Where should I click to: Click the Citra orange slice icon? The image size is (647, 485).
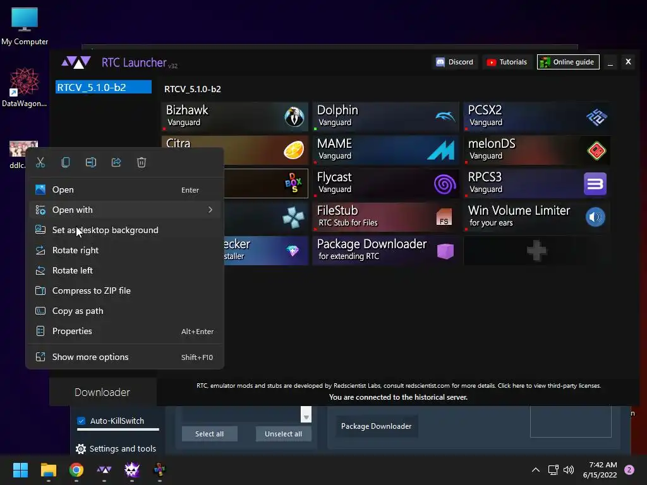(294, 150)
